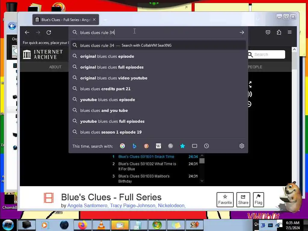Image resolution: width=308 pixels, height=231 pixels.
Task: Open the extensions puzzle icon
Action: click(x=279, y=32)
